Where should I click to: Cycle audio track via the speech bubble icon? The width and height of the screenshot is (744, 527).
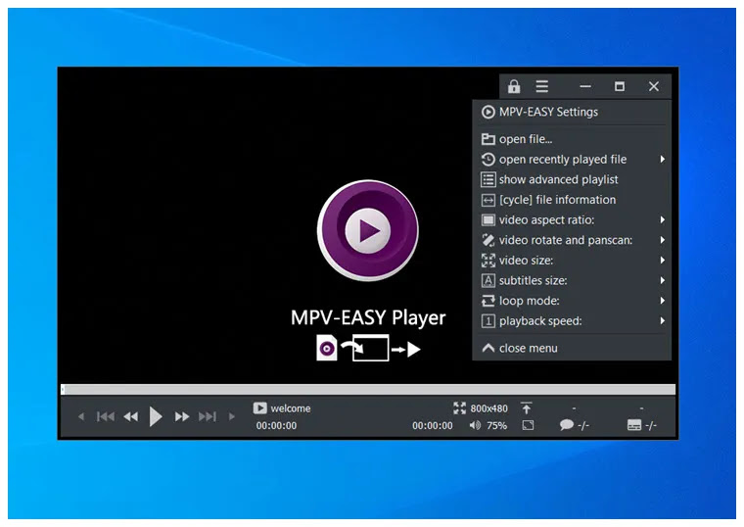[566, 425]
